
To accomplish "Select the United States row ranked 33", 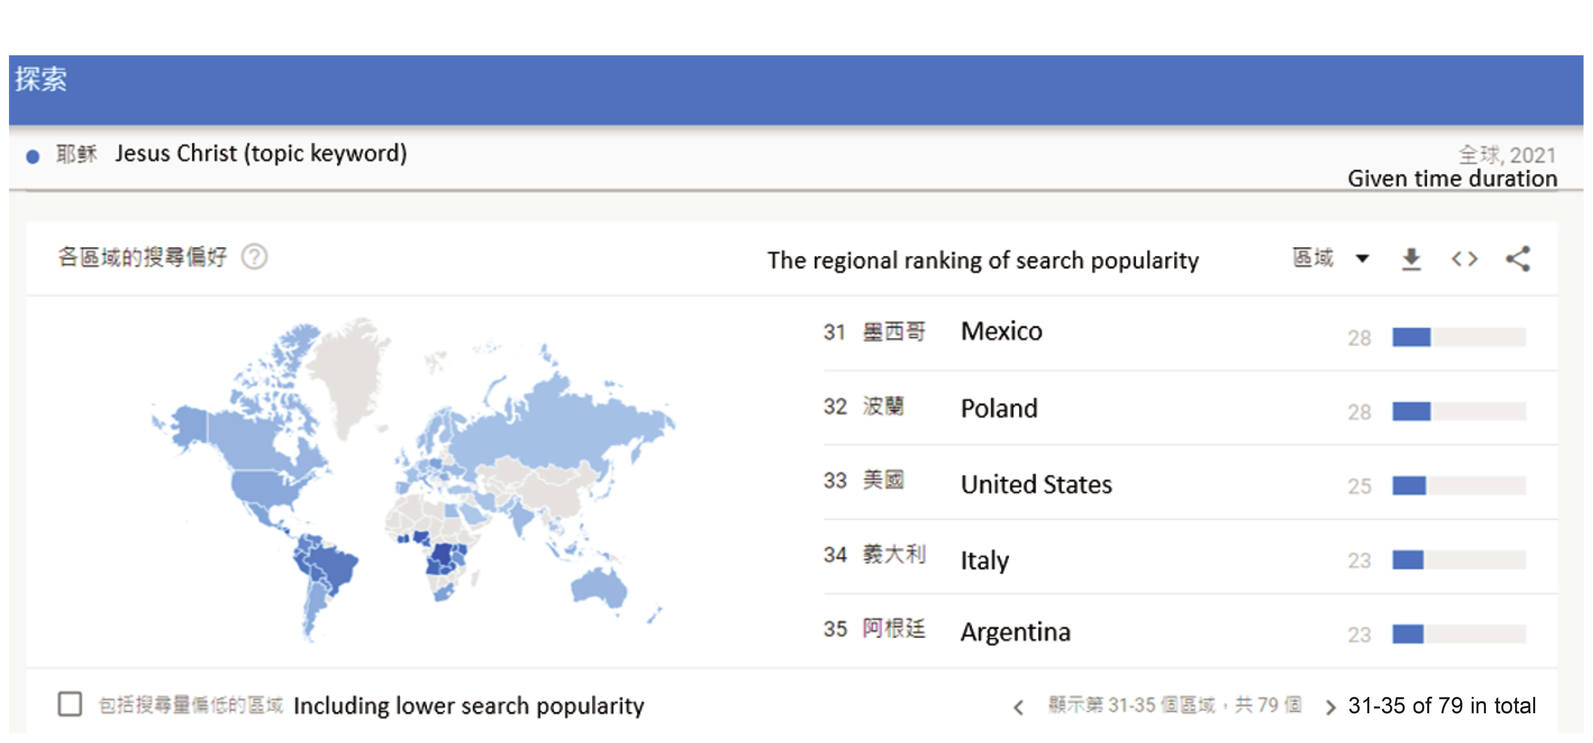I will click(x=1190, y=482).
